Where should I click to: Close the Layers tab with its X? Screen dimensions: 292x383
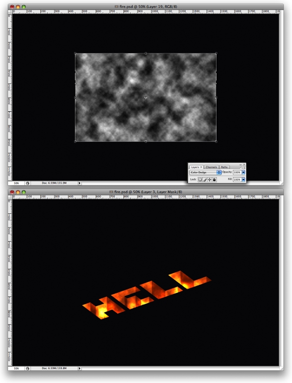(x=201, y=167)
